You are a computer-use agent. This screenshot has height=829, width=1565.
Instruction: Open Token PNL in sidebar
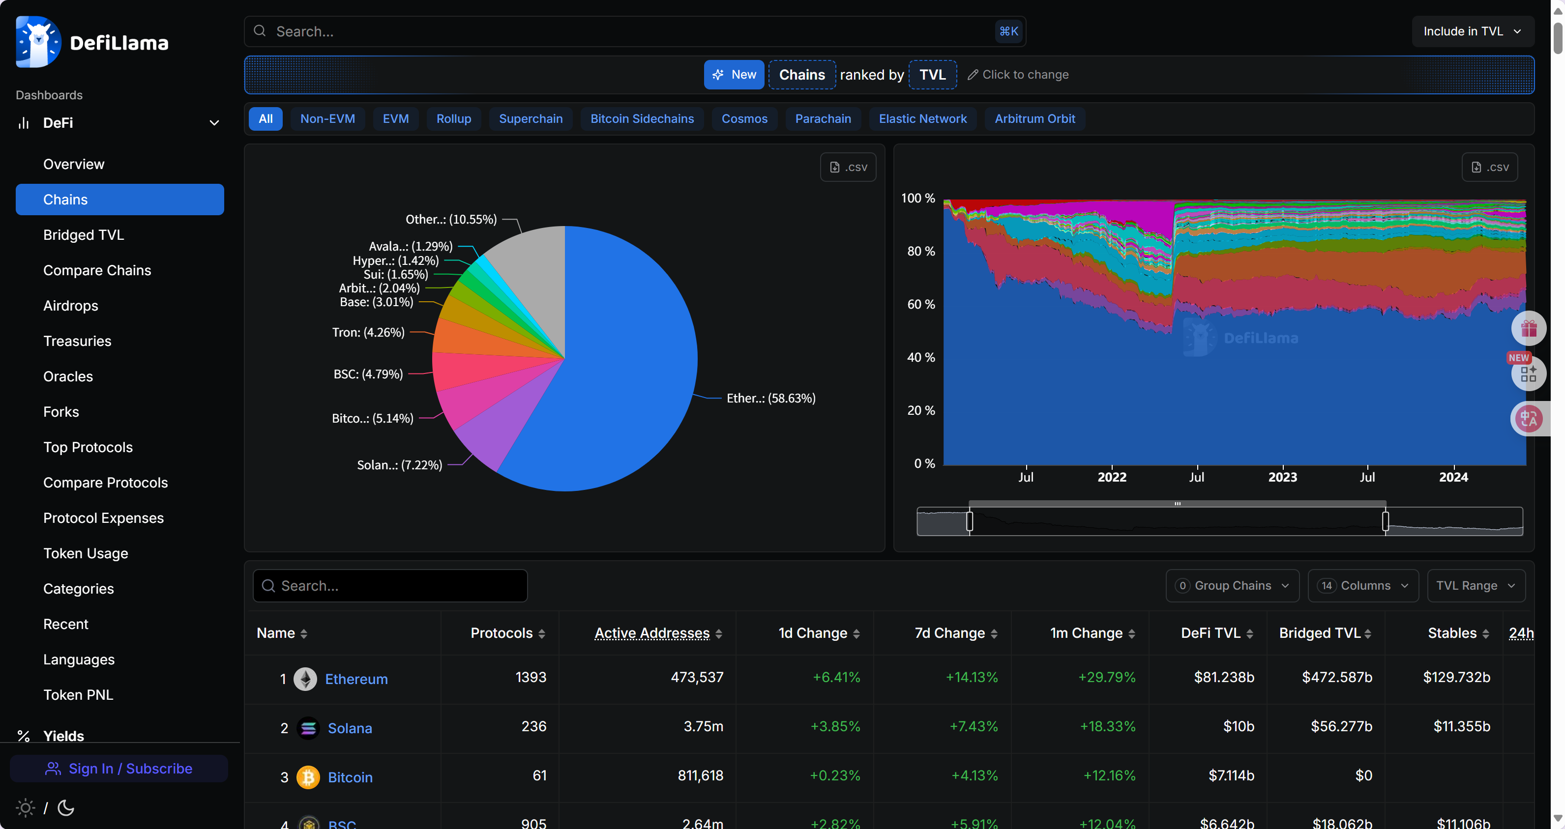119,695
